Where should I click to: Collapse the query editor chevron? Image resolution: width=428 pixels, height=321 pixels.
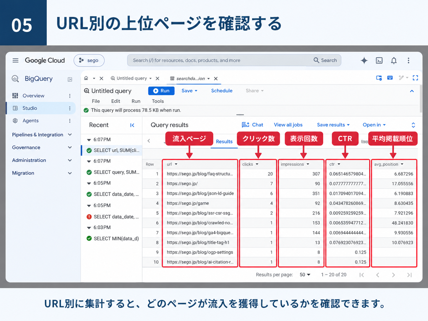coord(412,91)
